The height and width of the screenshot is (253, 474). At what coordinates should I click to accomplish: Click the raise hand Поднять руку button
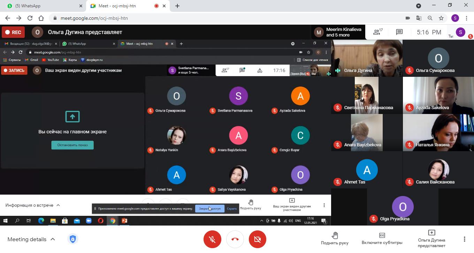pos(335,239)
